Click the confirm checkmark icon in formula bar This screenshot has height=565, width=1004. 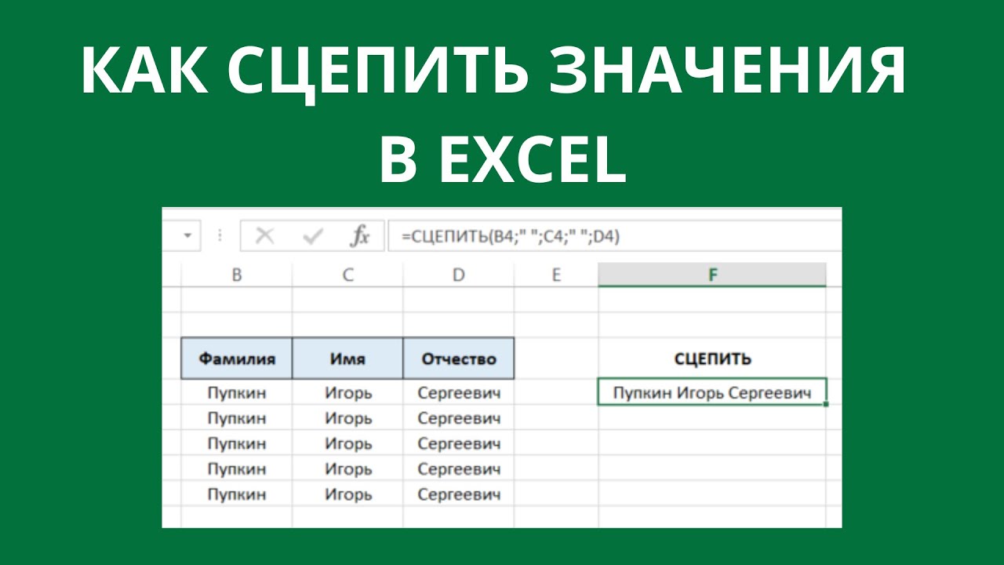click(314, 236)
